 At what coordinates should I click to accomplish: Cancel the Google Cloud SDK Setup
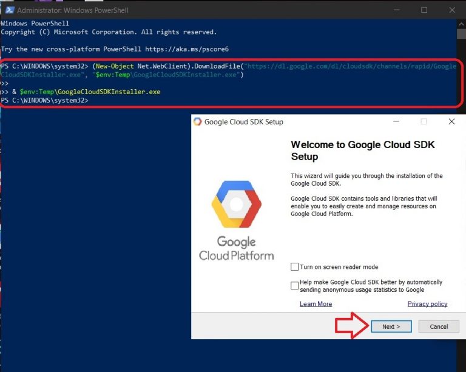click(x=439, y=326)
